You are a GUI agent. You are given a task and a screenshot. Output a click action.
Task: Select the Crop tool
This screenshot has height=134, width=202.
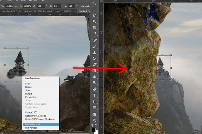click(x=94, y=27)
